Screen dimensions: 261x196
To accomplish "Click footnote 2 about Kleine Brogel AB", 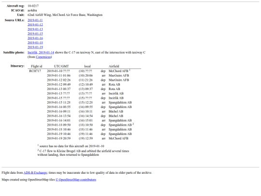I will (x=83, y=153).
